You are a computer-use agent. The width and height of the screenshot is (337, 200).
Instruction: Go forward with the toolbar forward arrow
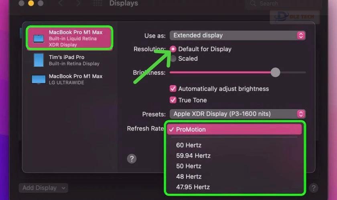point(79,3)
